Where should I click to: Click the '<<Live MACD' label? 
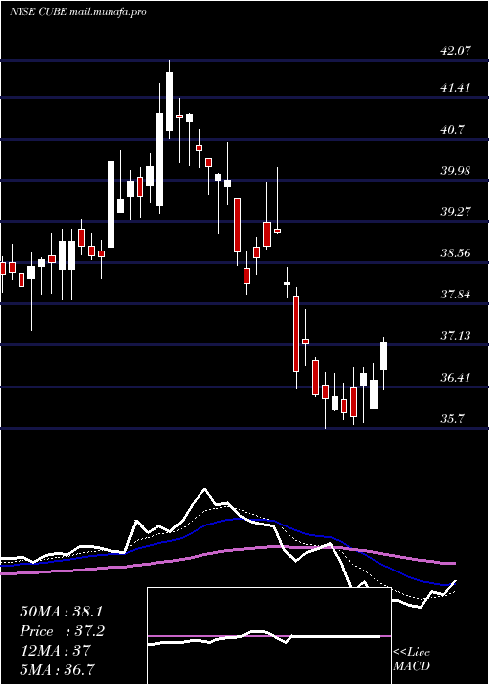412,660
